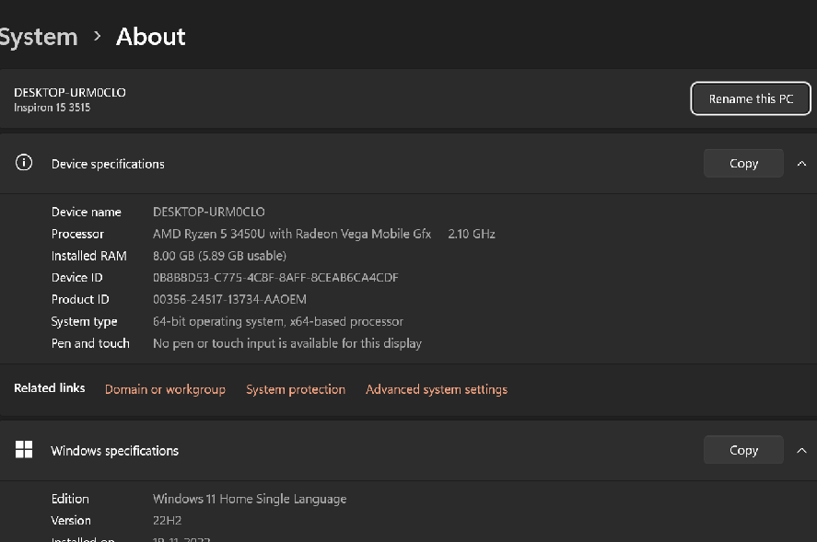Click the info icon beside Device specifications

24,163
